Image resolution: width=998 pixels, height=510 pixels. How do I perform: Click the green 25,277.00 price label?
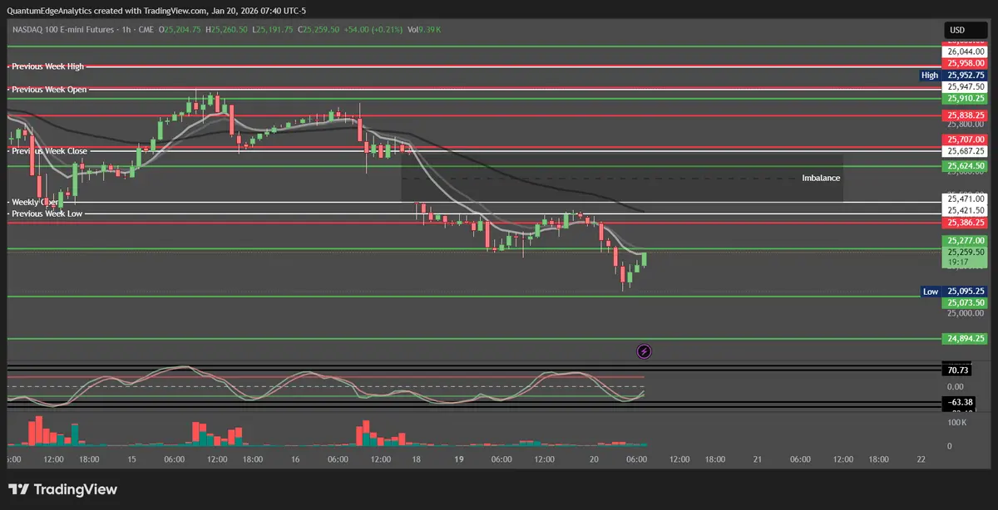965,240
